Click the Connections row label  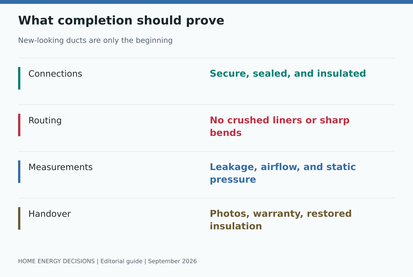[55, 74]
